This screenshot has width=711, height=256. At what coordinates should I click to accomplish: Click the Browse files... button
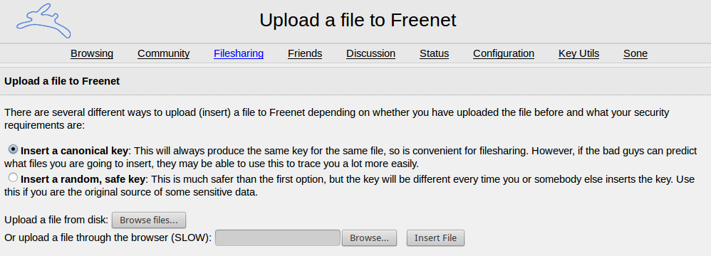[149, 220]
